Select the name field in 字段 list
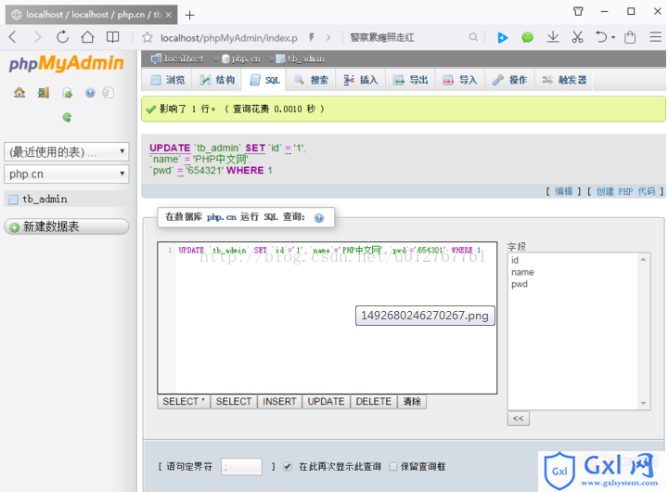This screenshot has width=668, height=492. (522, 272)
